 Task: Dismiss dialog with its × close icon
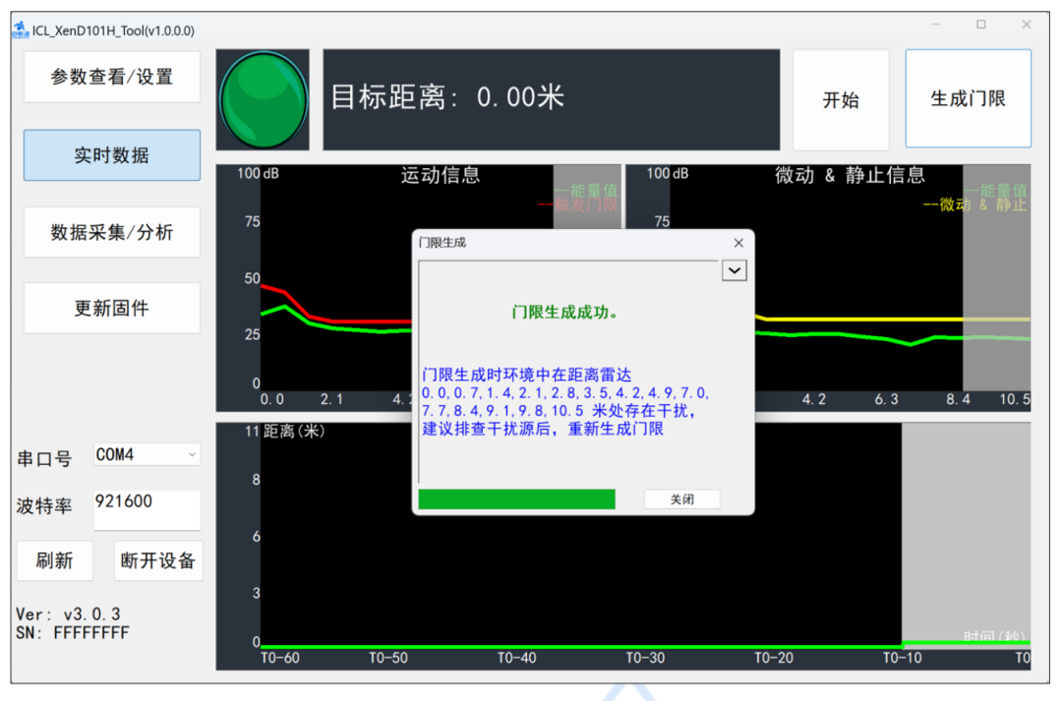[x=738, y=242]
